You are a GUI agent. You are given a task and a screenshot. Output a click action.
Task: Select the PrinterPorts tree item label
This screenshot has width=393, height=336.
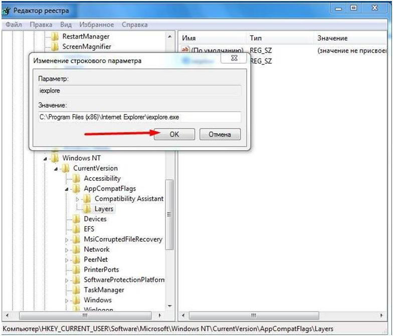pos(101,269)
